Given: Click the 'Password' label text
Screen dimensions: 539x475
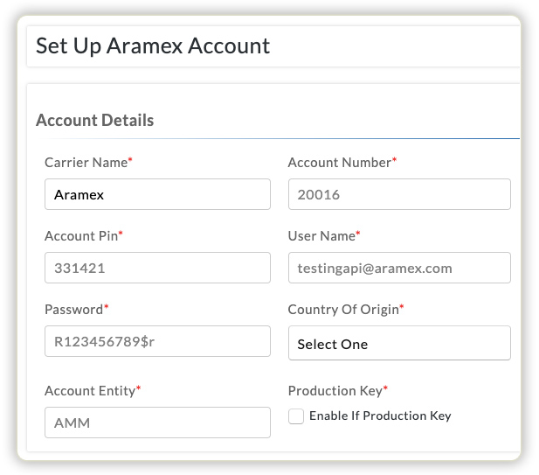Looking at the screenshot, I should 74,310.
